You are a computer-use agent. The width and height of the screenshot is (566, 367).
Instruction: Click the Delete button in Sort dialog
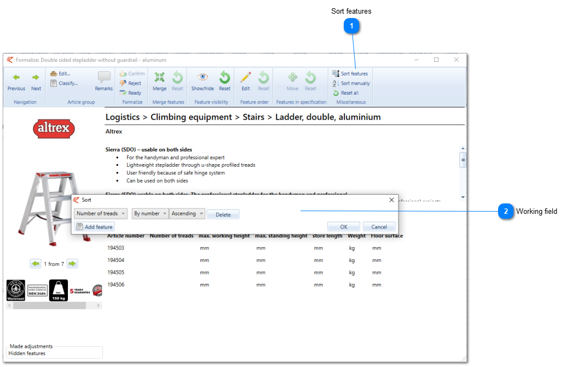(223, 214)
